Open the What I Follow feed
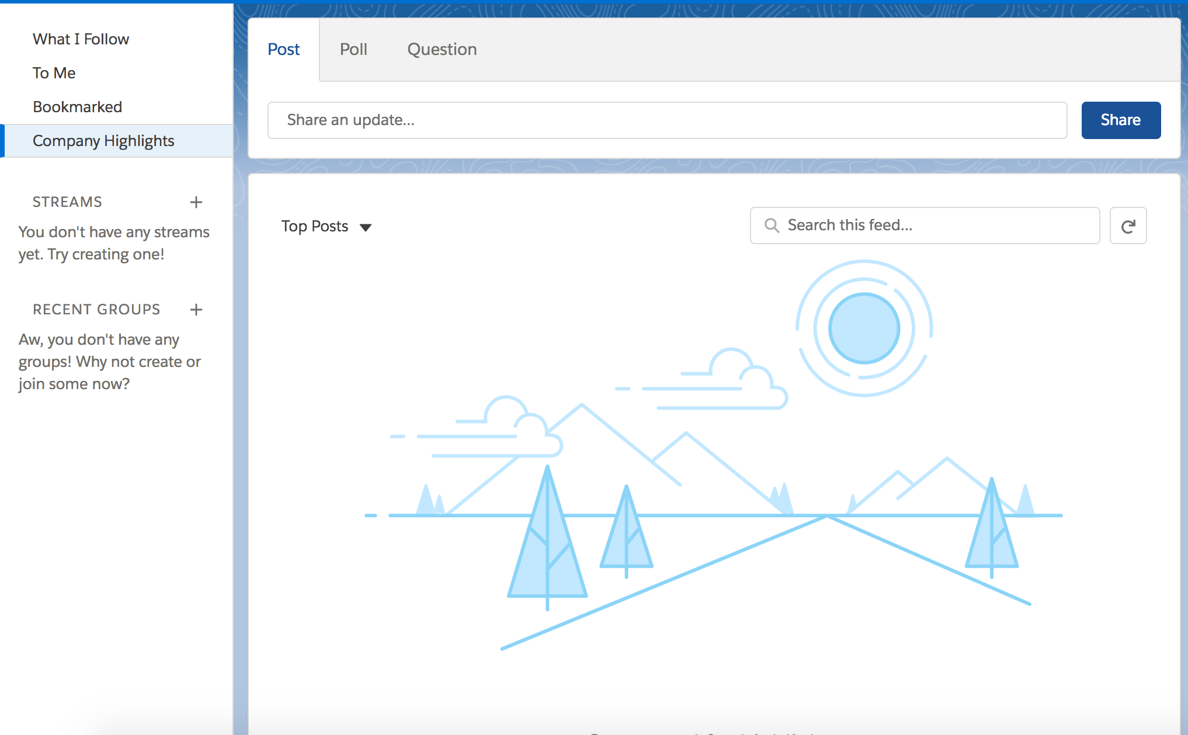The width and height of the screenshot is (1188, 735). [x=81, y=39]
